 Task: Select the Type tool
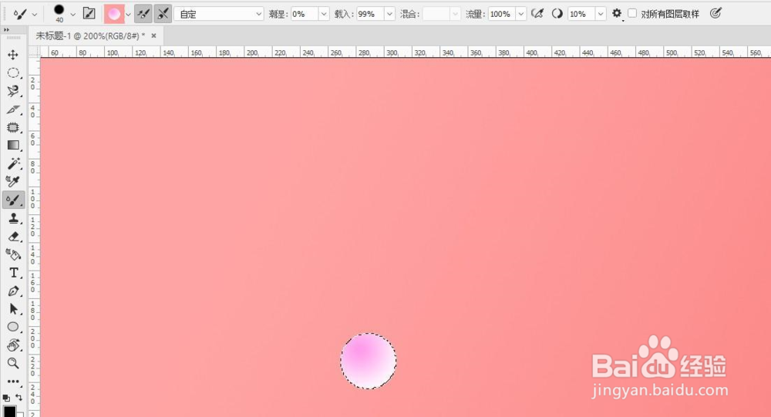pos(13,273)
